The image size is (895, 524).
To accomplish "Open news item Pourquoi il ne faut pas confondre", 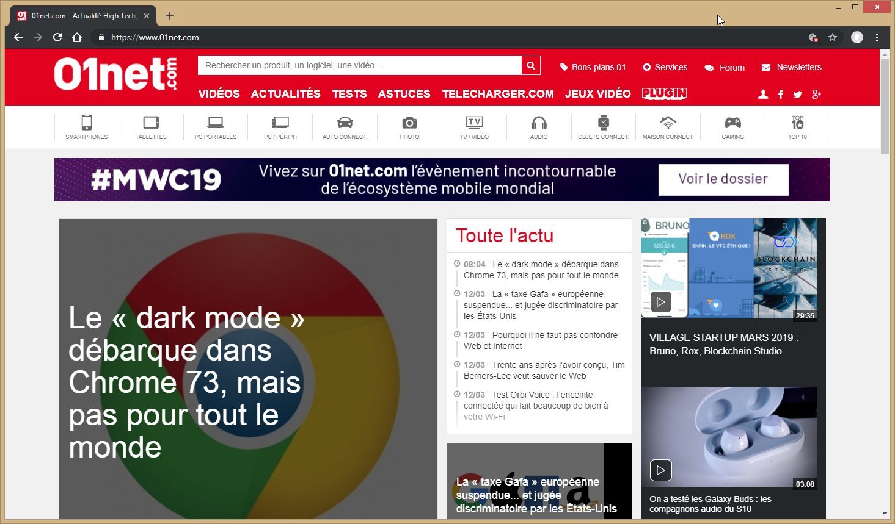I will (541, 340).
